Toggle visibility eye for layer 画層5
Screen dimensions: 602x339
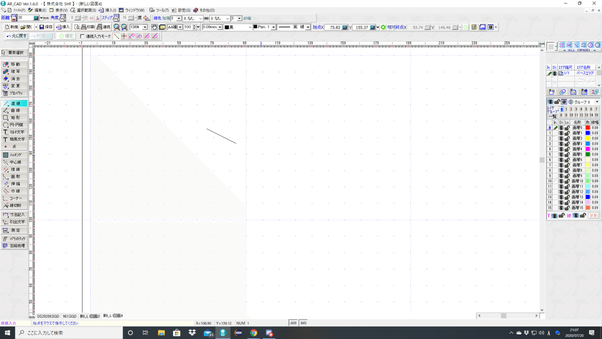click(561, 155)
